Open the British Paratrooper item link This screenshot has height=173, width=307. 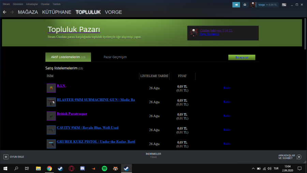point(72,114)
